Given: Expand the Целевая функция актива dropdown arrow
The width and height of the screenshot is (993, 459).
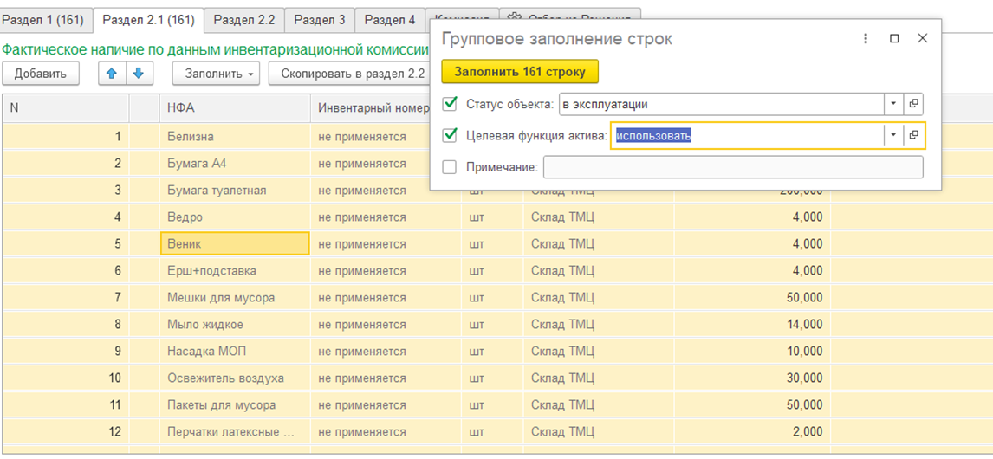Looking at the screenshot, I should coord(893,135).
